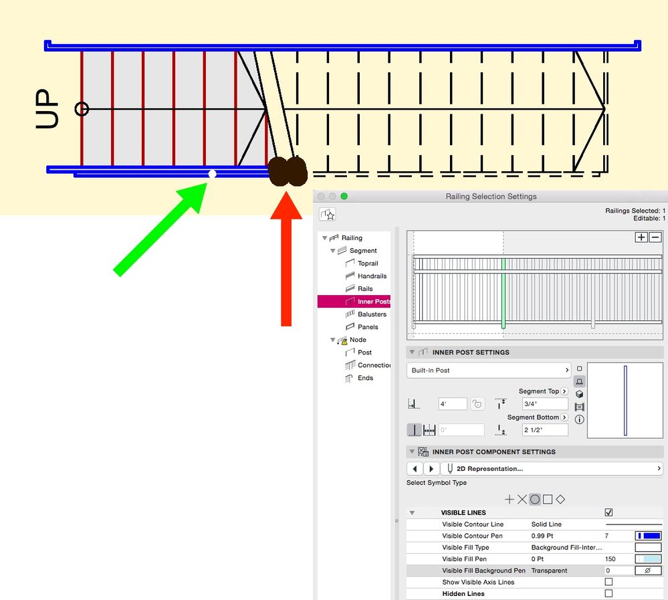Select Ends under Node

pos(365,378)
